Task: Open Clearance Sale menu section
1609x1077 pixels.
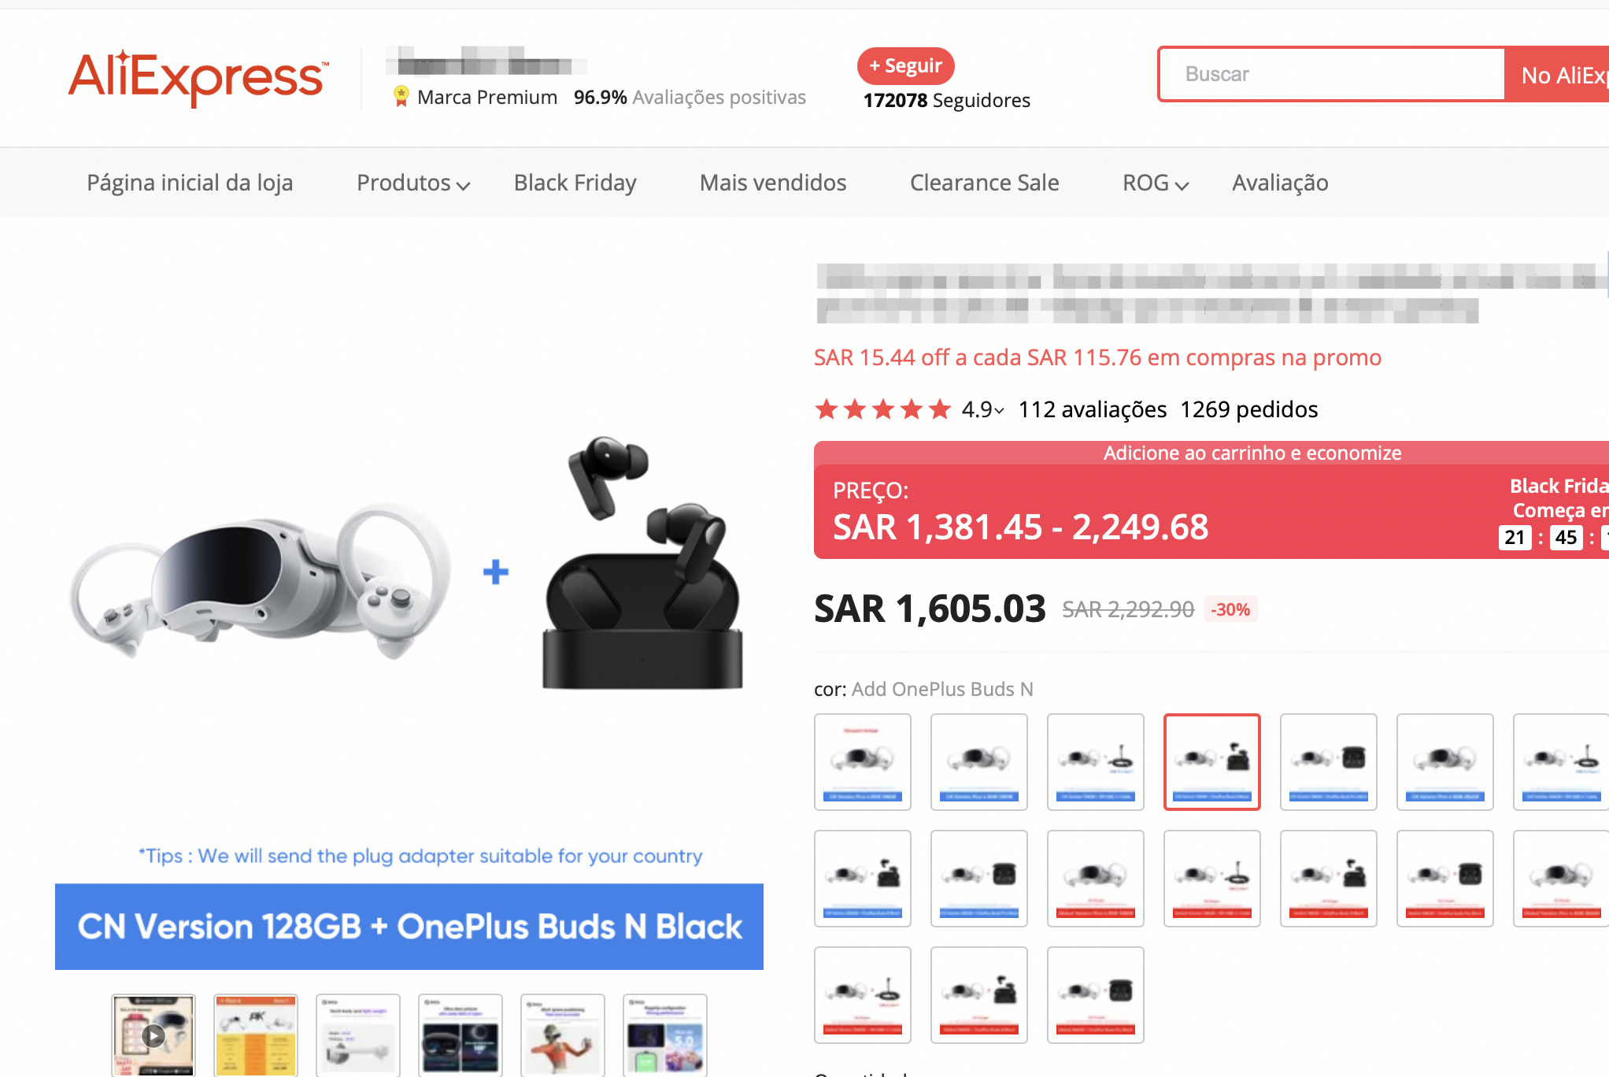Action: coord(986,183)
